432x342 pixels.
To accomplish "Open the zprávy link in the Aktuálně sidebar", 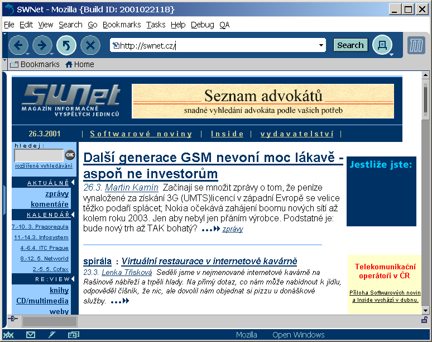I will point(57,193).
